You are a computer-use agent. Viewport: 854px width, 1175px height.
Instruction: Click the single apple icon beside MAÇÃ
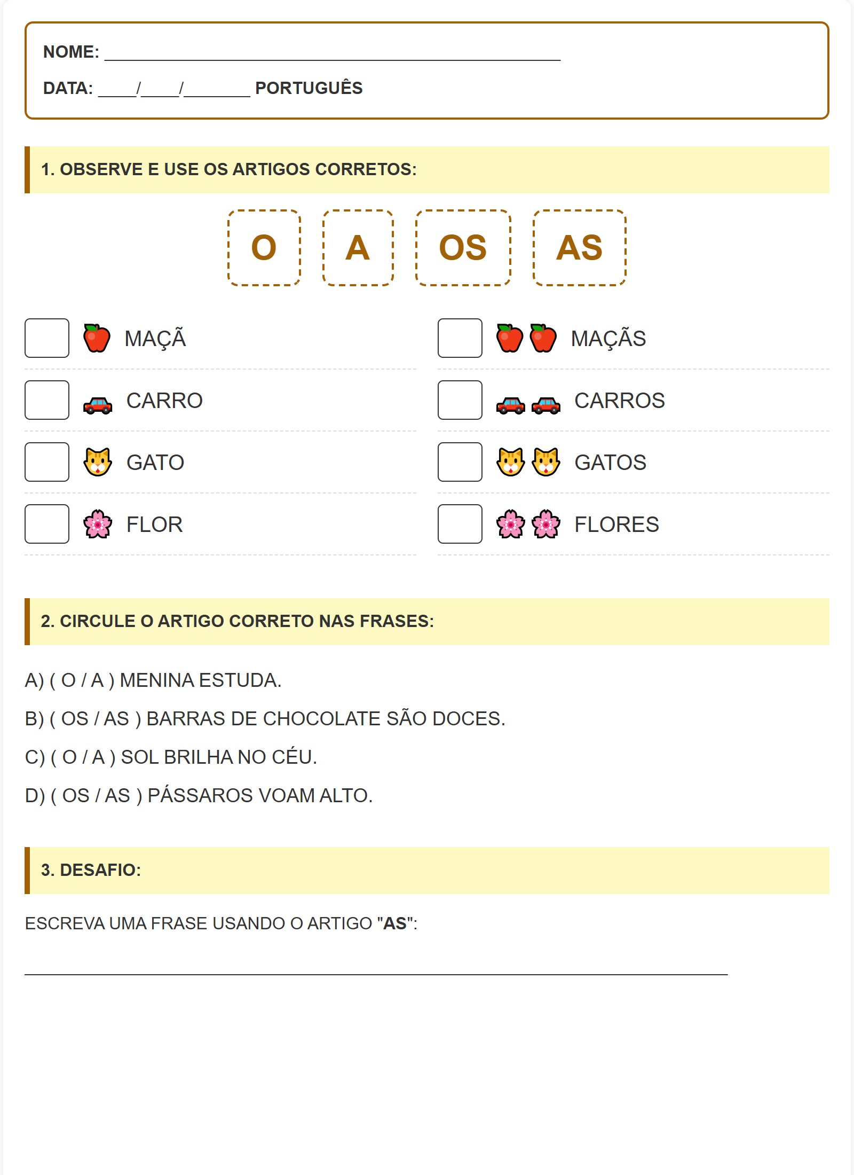97,338
